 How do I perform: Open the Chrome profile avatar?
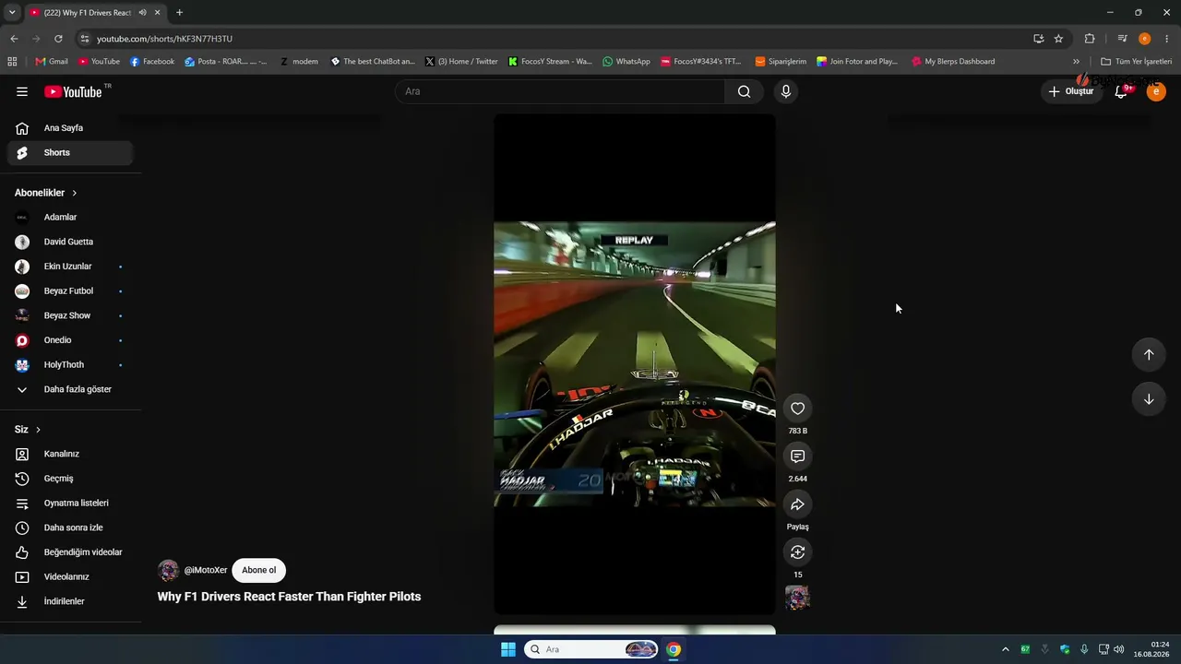(1144, 39)
